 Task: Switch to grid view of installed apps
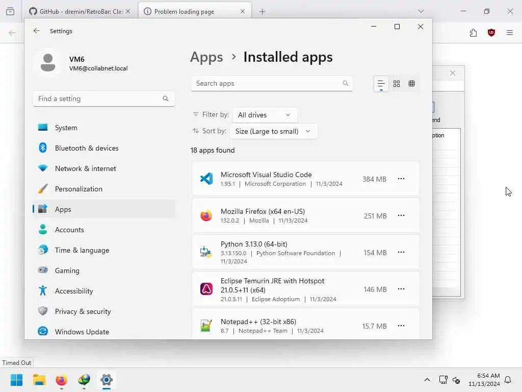[x=397, y=84]
